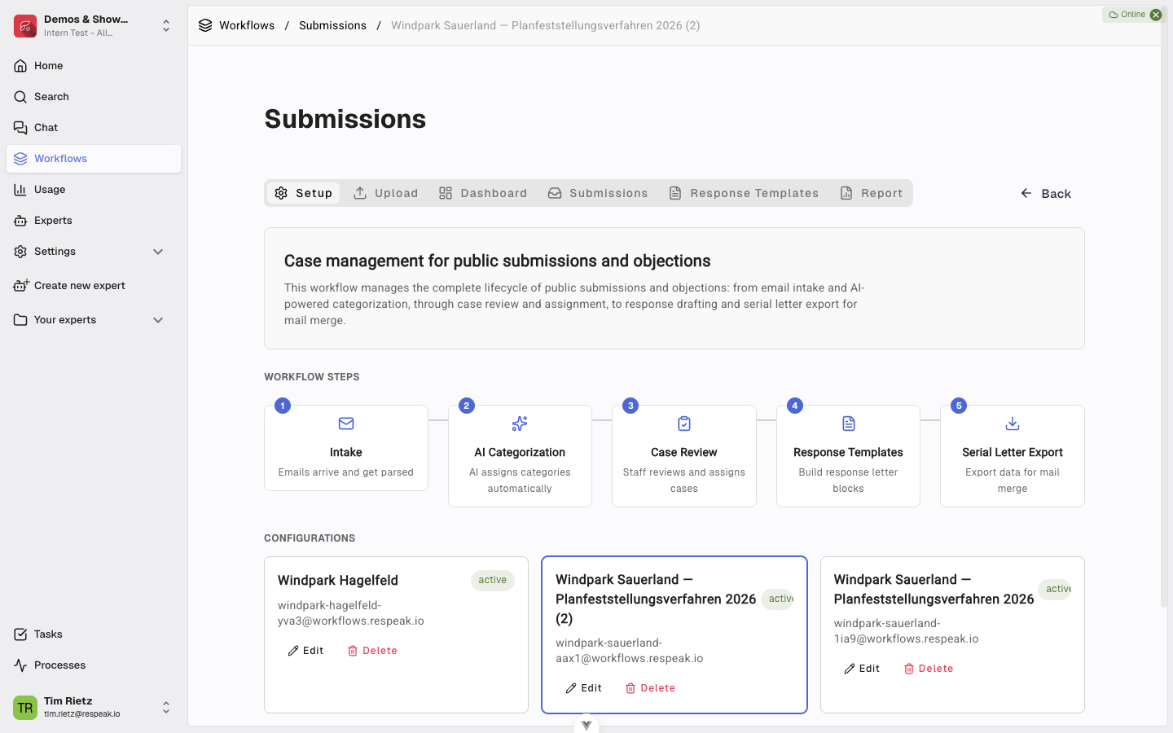1173x733 pixels.
Task: Expand the Your experts chevron
Action: (x=158, y=320)
